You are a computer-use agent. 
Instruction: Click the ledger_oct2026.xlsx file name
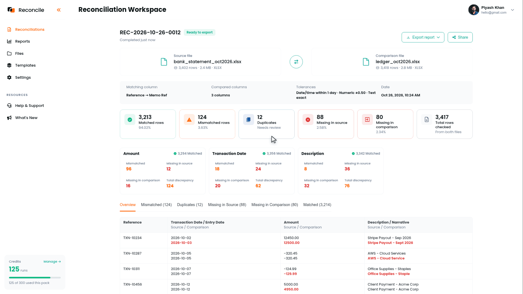pos(398,62)
